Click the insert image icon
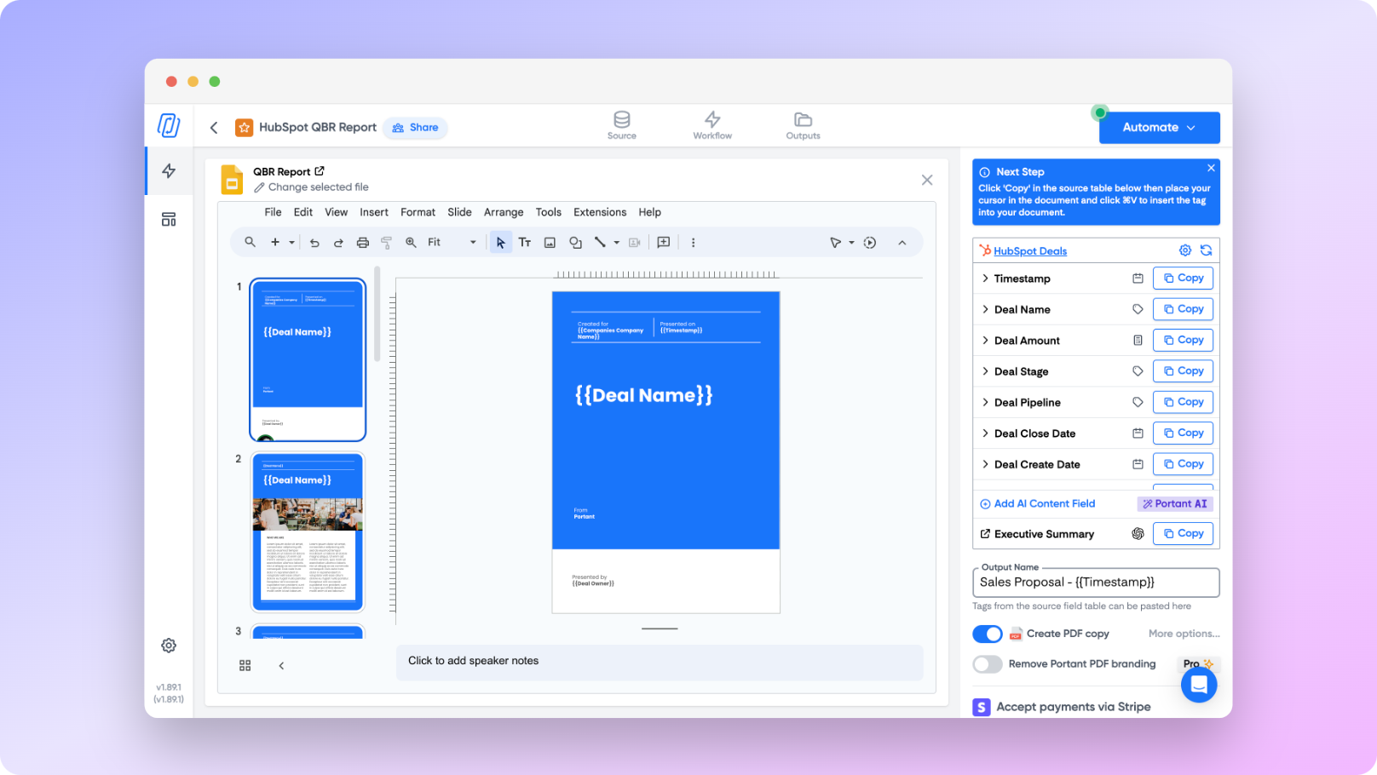This screenshot has width=1377, height=775. click(550, 243)
